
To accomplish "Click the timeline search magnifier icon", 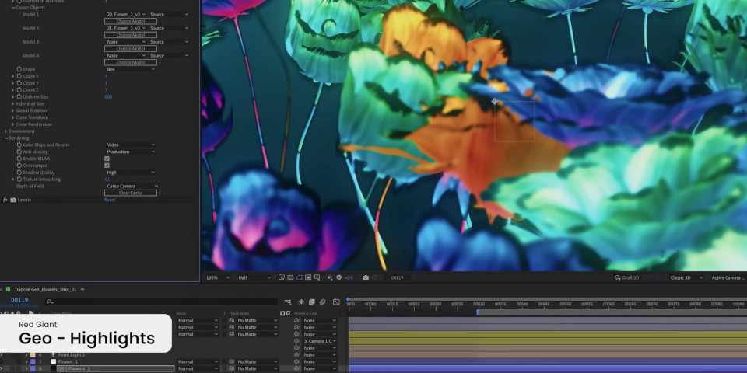I will (50, 302).
